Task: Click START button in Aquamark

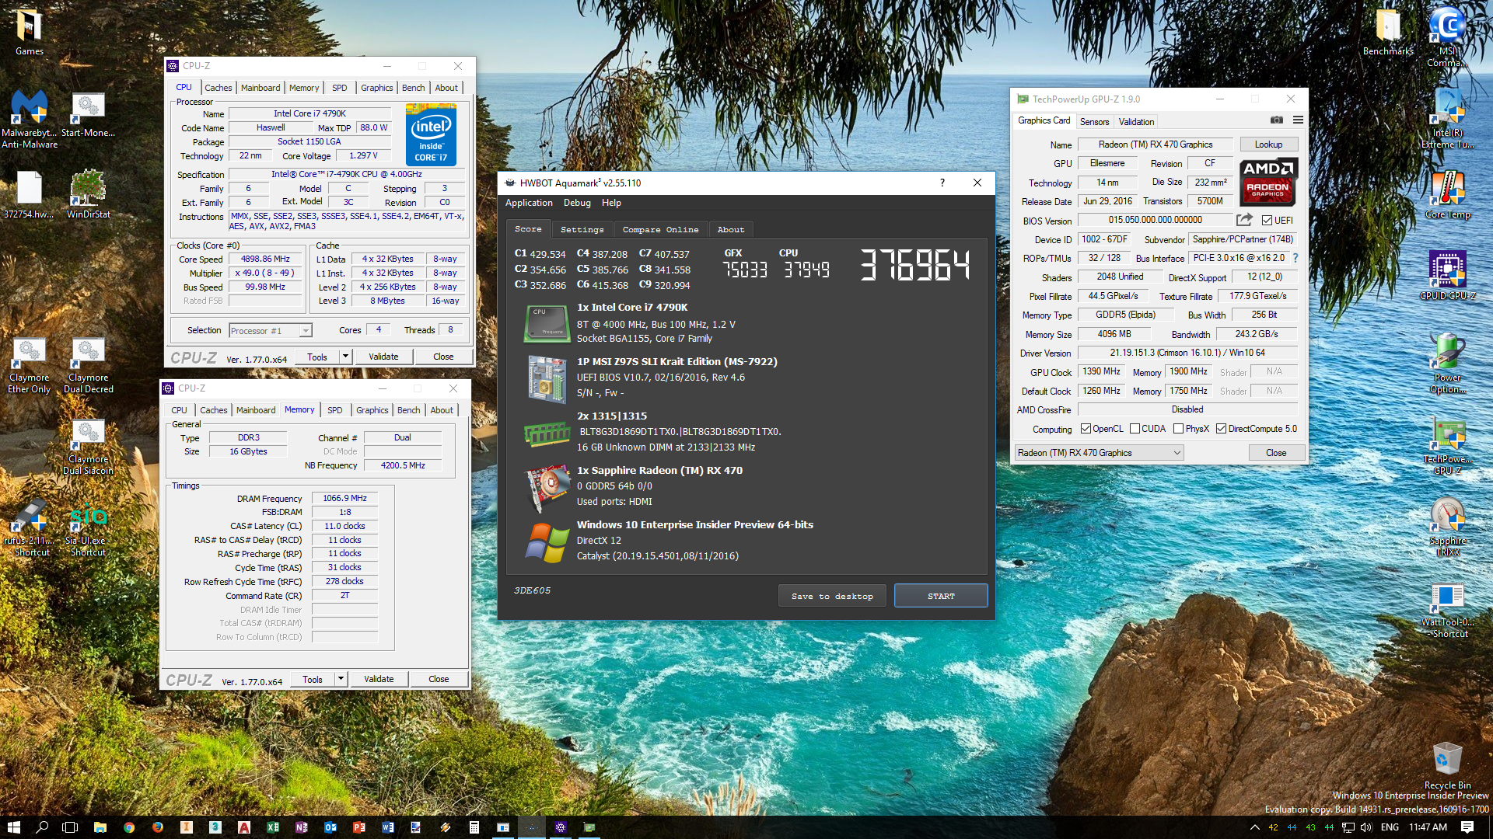Action: pyautogui.click(x=941, y=596)
